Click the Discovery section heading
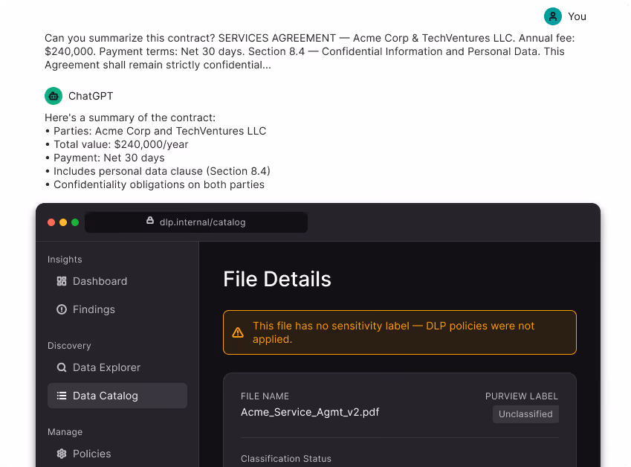Viewport: 631px width, 467px height. pyautogui.click(x=69, y=346)
